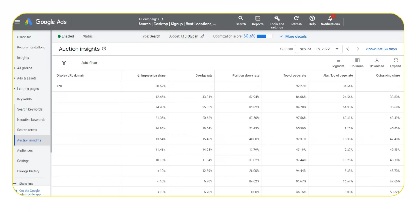Screen dimensions: 416x212
Task: Expand the table to full screen
Action: [x=396, y=63]
